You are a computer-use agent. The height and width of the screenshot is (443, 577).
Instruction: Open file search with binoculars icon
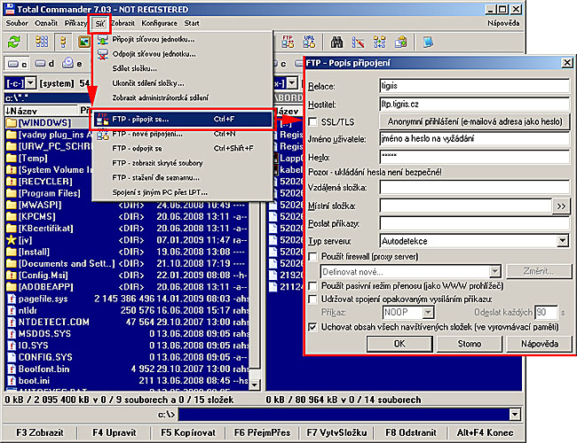click(336, 42)
